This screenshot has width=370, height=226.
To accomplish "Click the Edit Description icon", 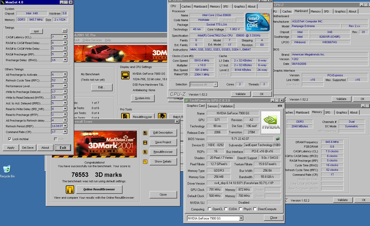I will pyautogui.click(x=145, y=133).
